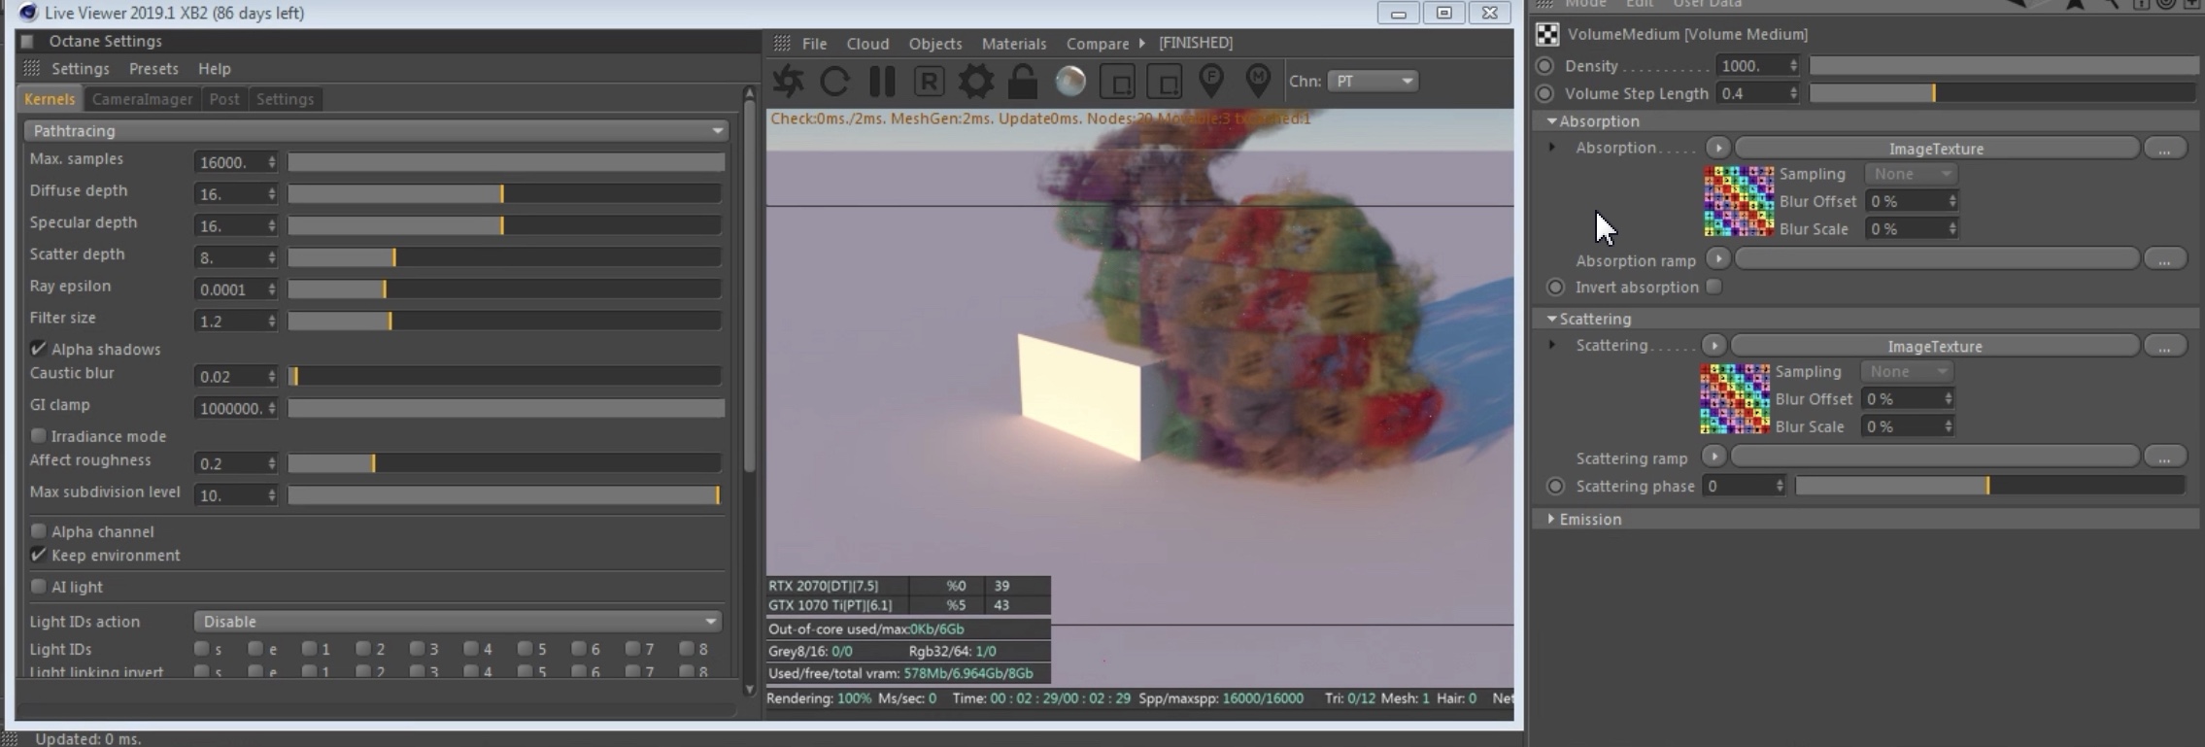Click the Density animation dot

click(x=1544, y=66)
